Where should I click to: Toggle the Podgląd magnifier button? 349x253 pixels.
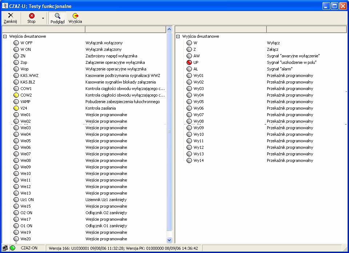click(57, 18)
